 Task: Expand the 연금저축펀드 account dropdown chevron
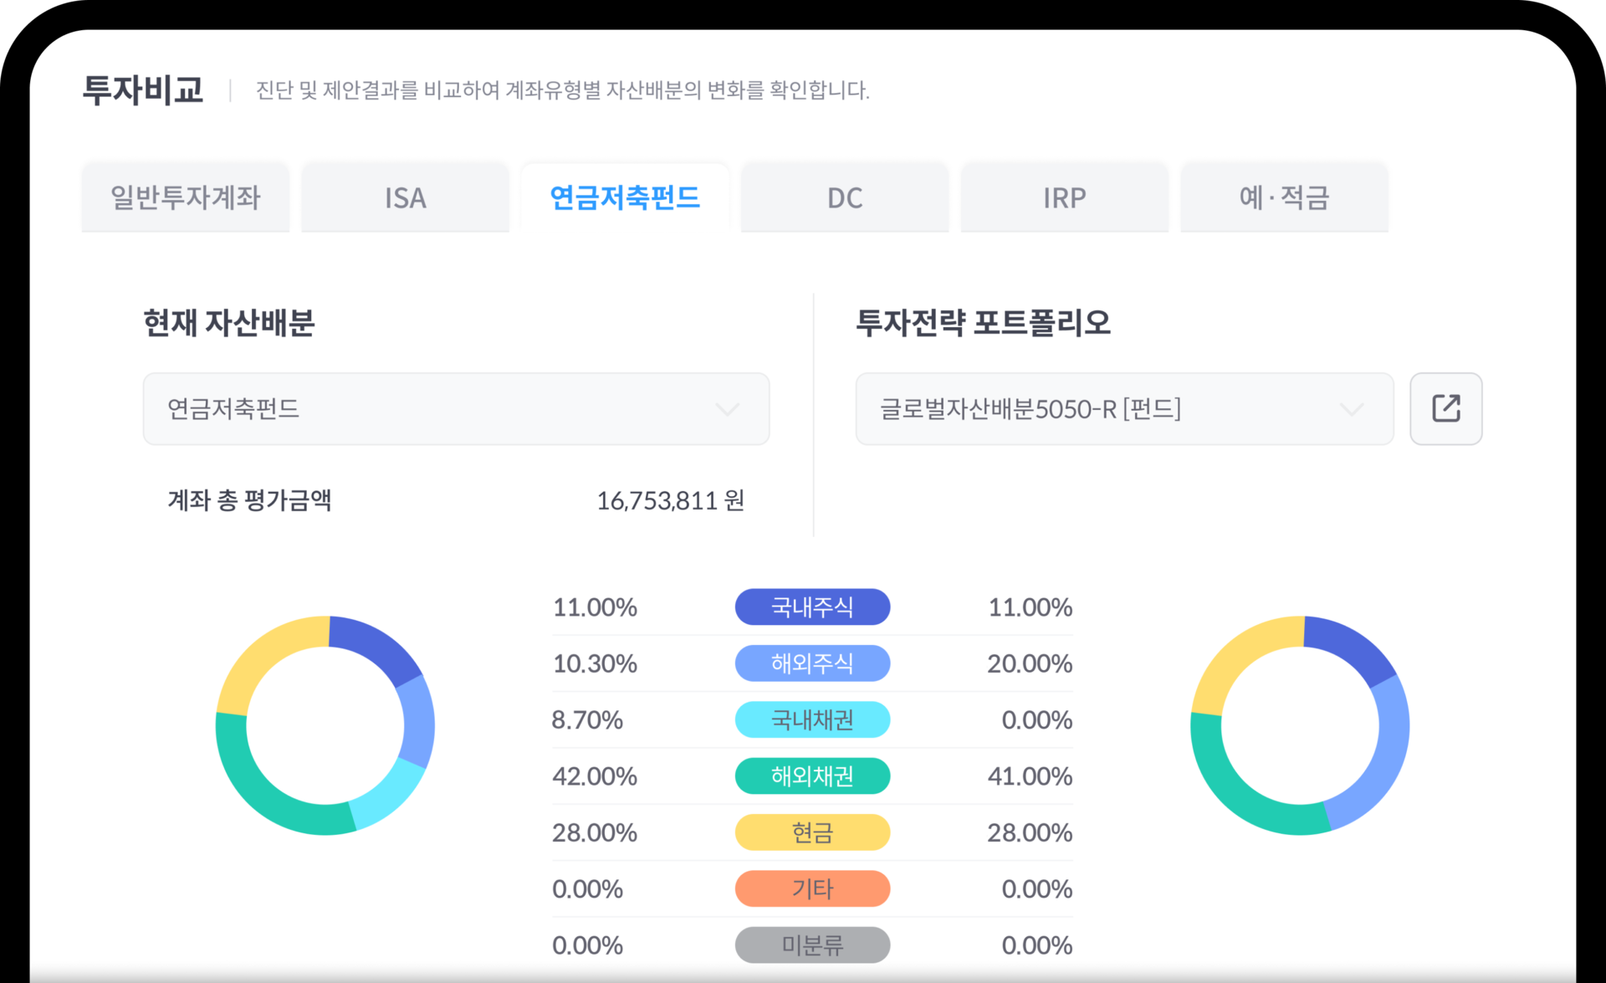[x=727, y=409]
